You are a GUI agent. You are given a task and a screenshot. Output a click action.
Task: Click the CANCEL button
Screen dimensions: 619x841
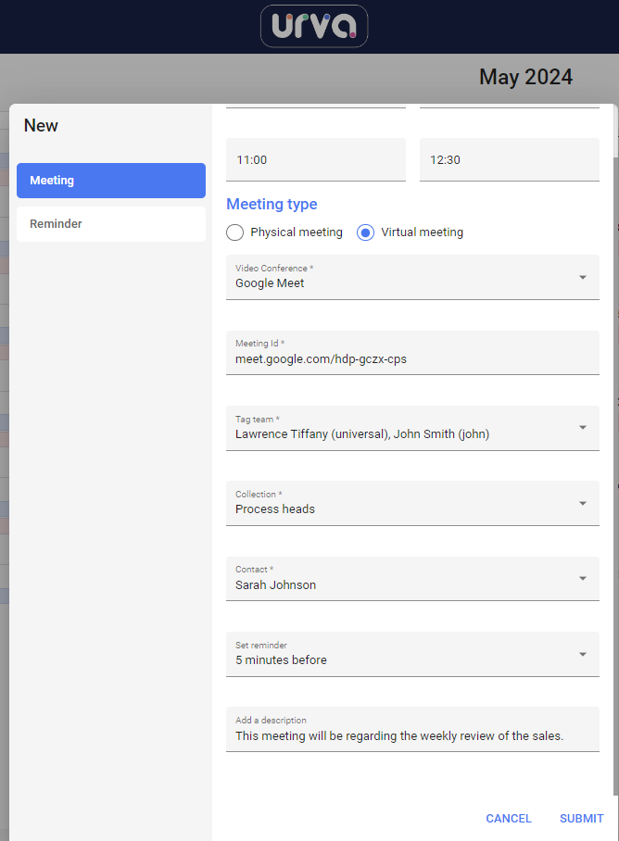pos(509,819)
